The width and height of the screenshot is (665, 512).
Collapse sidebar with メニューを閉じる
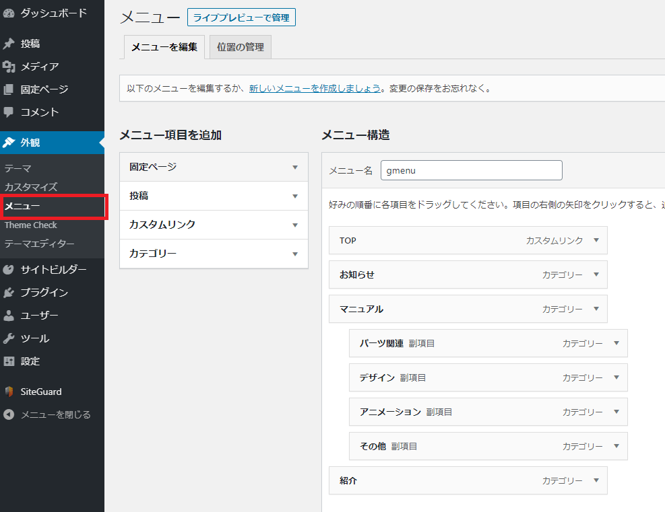click(x=47, y=414)
